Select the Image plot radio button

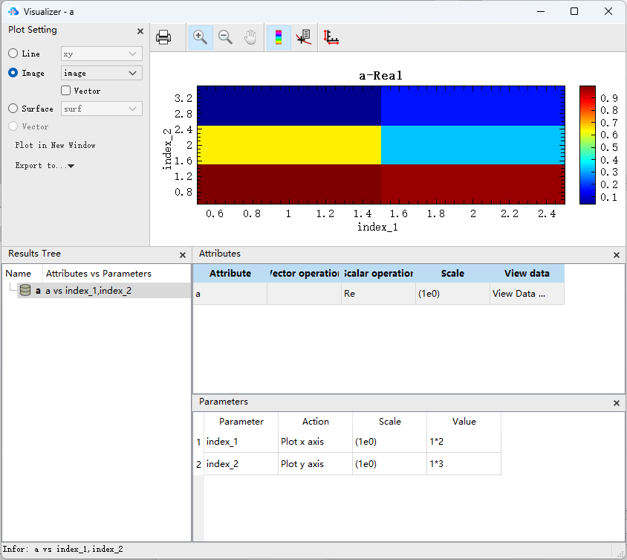coord(13,72)
